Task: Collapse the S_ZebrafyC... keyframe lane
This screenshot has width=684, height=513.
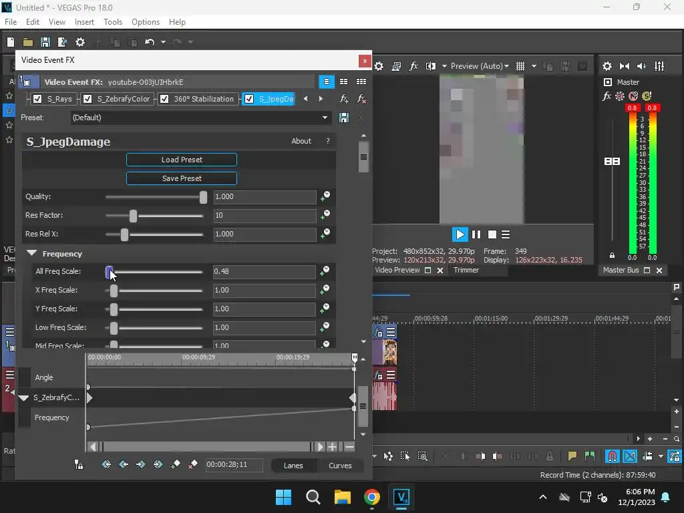Action: [23, 398]
